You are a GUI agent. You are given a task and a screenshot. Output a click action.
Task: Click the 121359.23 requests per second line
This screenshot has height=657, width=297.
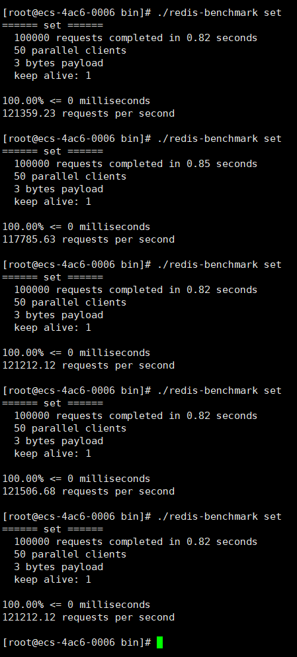click(x=88, y=113)
